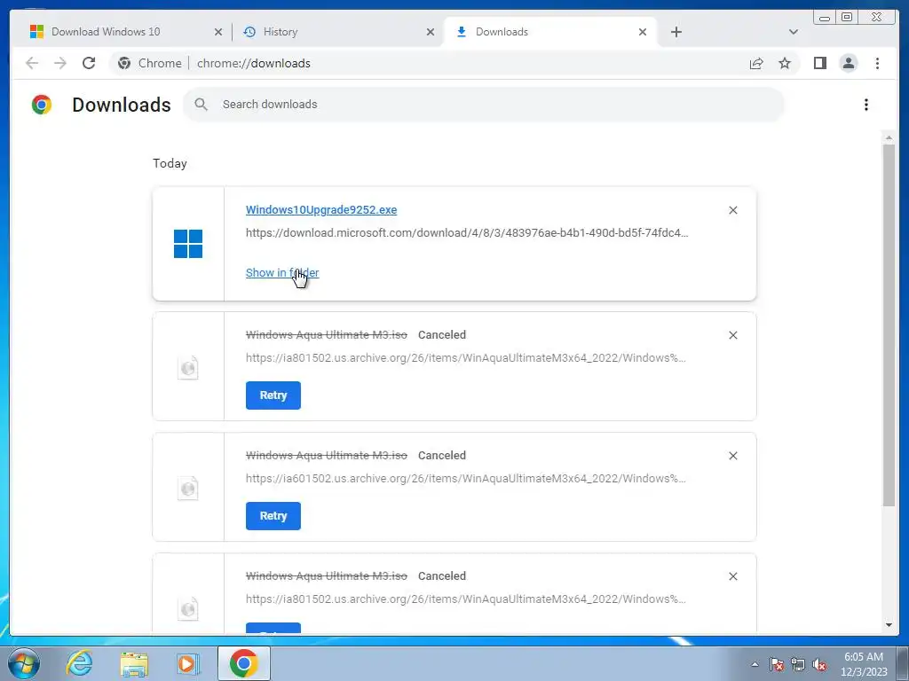The width and height of the screenshot is (909, 681).
Task: Switch to the History tab
Action: (337, 32)
